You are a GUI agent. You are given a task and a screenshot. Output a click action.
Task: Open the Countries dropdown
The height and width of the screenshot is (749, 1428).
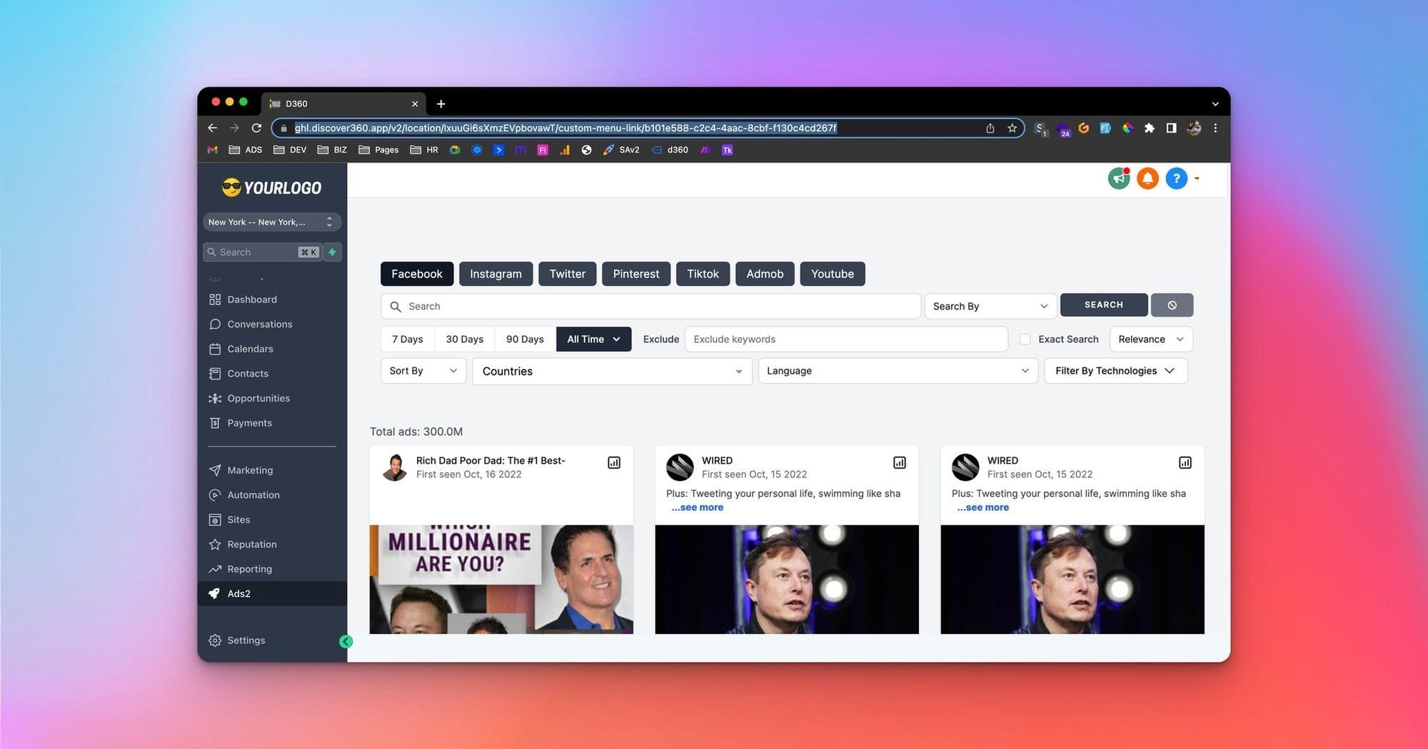tap(612, 372)
